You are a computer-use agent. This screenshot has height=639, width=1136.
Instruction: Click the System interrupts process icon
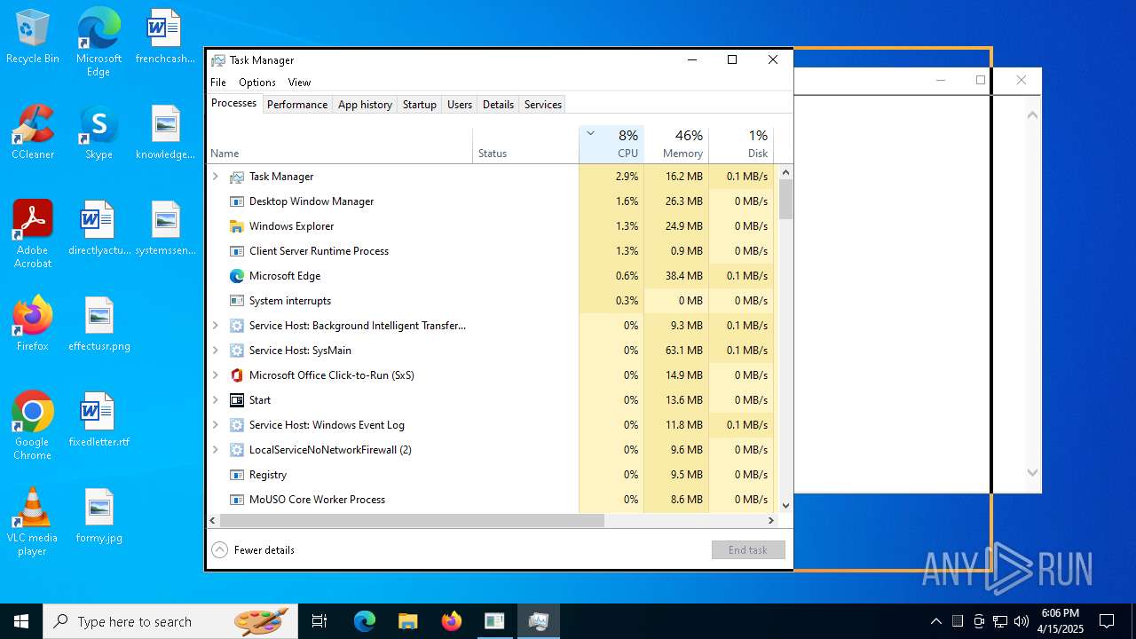[237, 301]
